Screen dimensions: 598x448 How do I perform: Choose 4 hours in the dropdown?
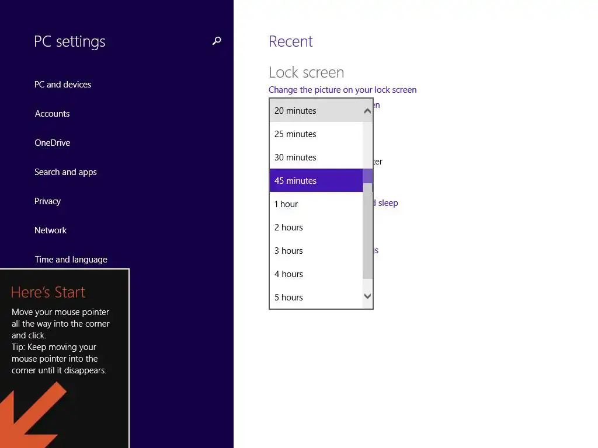point(316,274)
